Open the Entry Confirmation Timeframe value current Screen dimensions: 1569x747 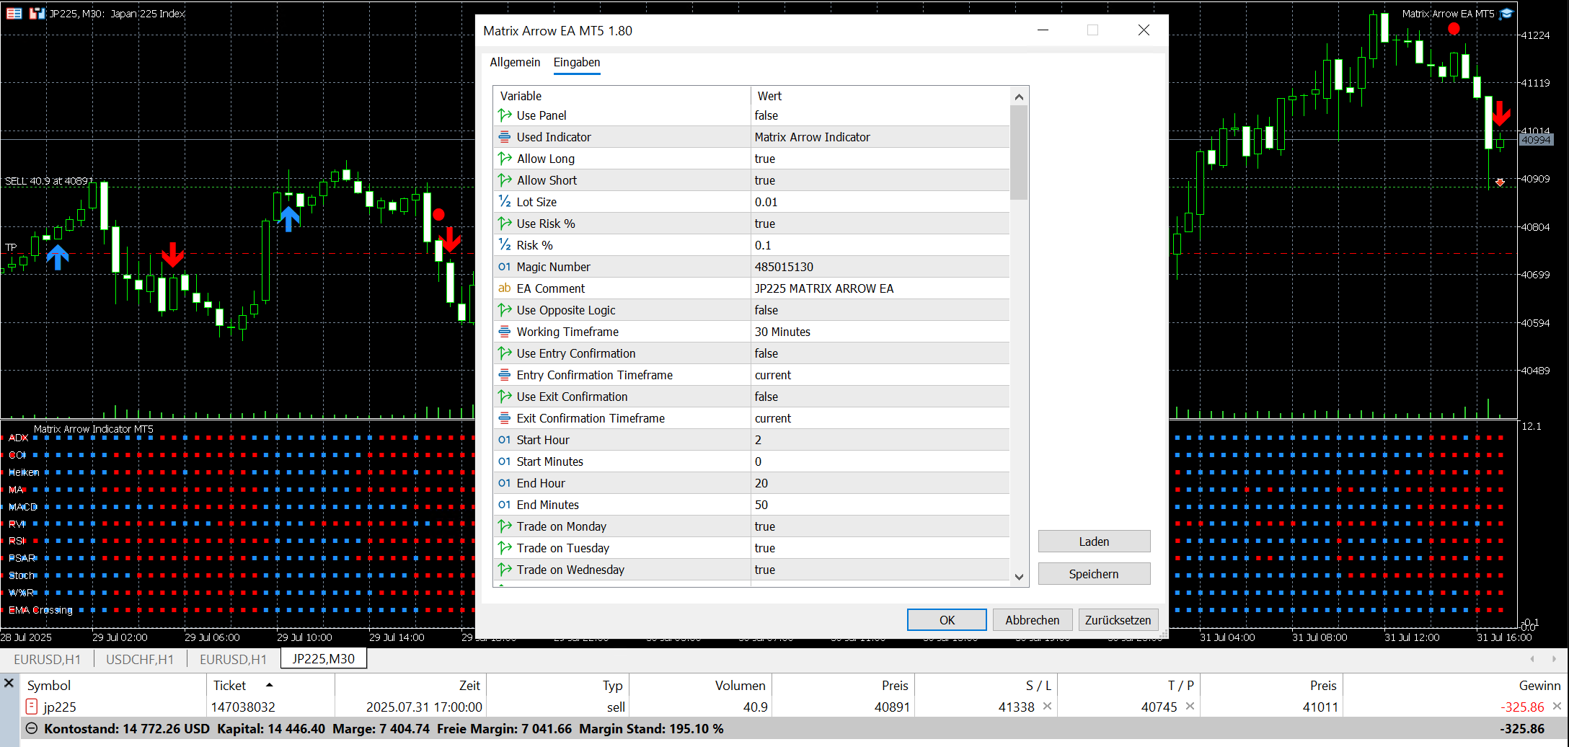[x=880, y=375]
